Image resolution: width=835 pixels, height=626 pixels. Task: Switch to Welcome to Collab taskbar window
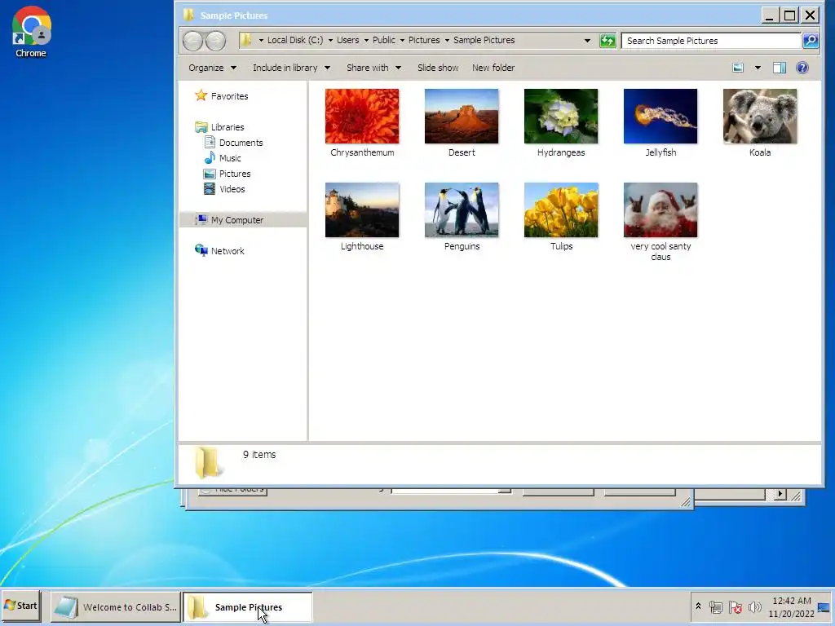pos(116,606)
